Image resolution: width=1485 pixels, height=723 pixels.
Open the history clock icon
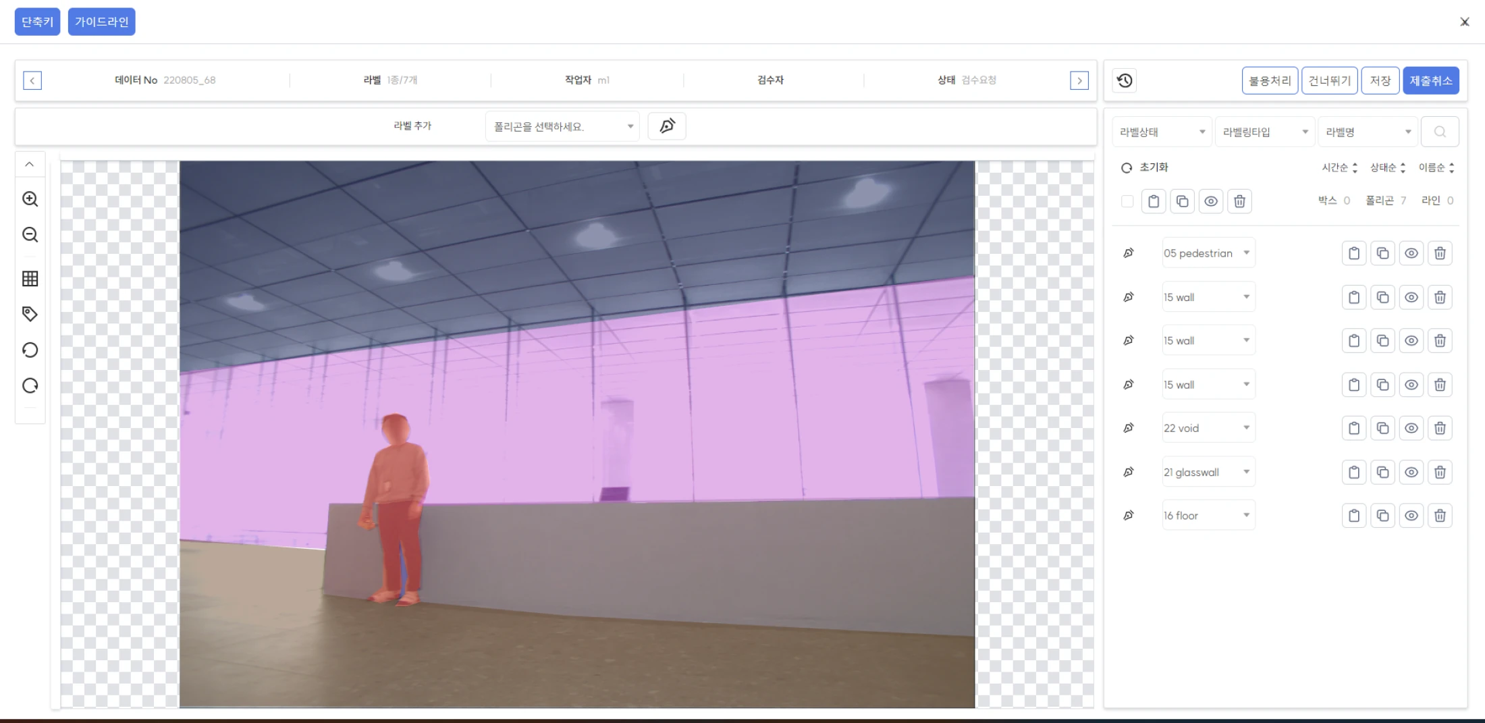(1125, 80)
